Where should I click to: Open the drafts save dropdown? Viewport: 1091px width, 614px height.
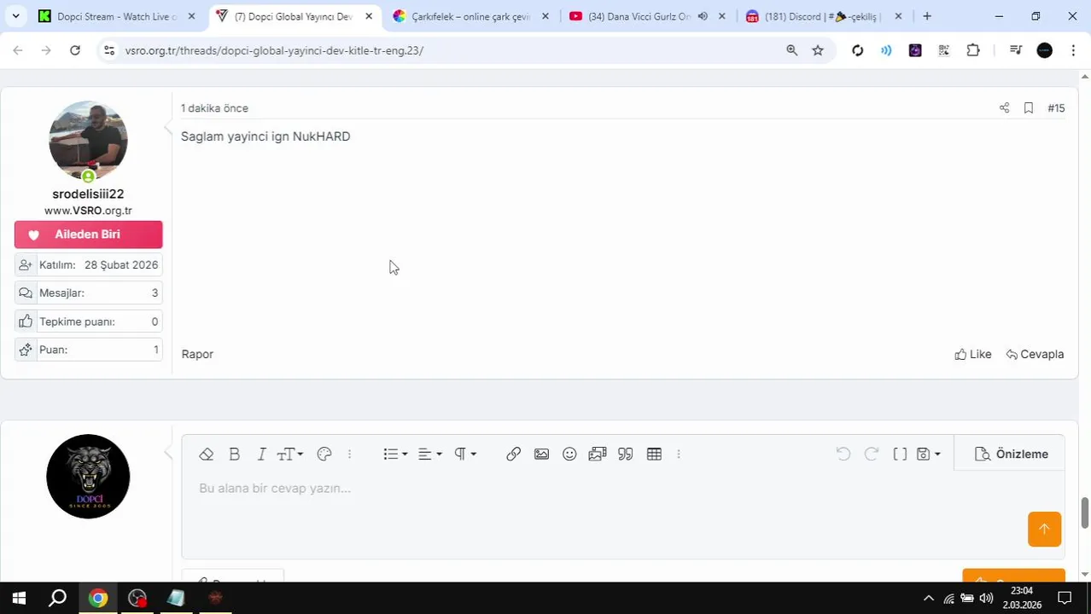(x=928, y=455)
